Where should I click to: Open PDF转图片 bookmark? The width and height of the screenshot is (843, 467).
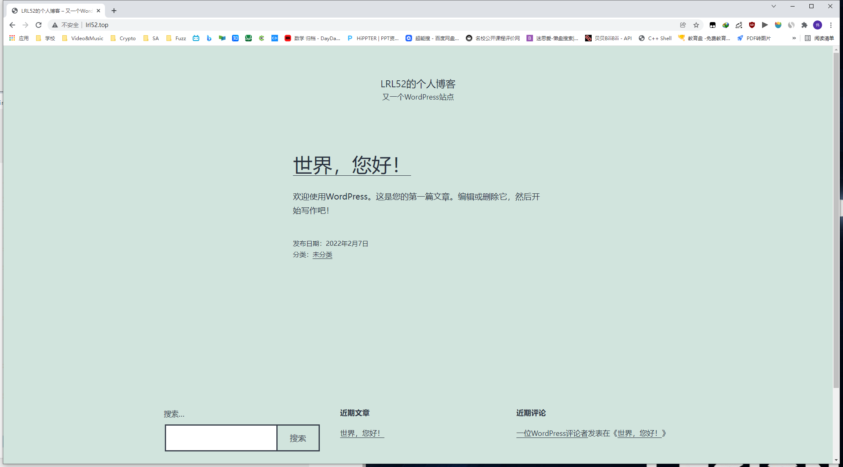[x=754, y=38]
